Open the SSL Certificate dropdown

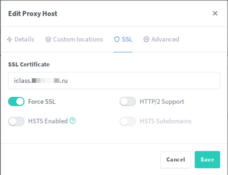tap(114, 80)
